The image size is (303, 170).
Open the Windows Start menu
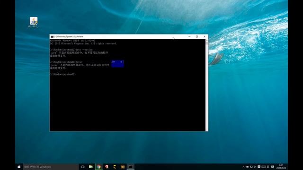point(19,167)
